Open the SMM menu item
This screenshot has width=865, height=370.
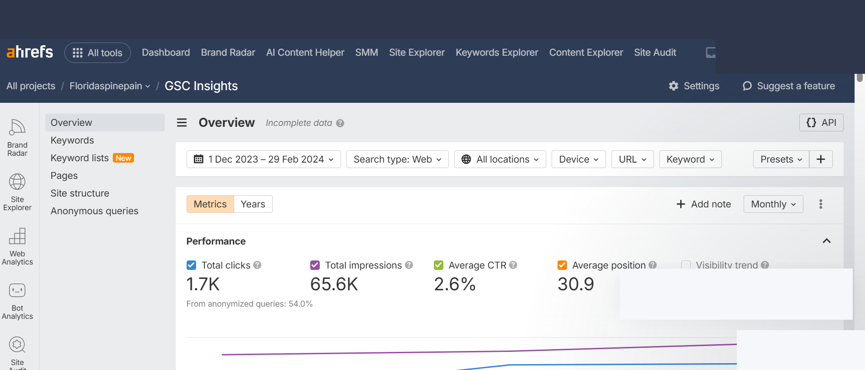(x=366, y=53)
